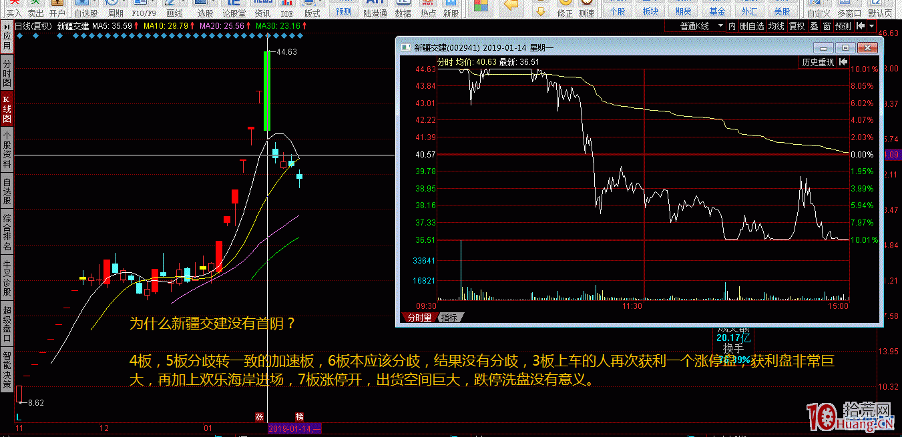
Task: Switch to the 综合排名 sidebar tab
Action: coord(7,233)
